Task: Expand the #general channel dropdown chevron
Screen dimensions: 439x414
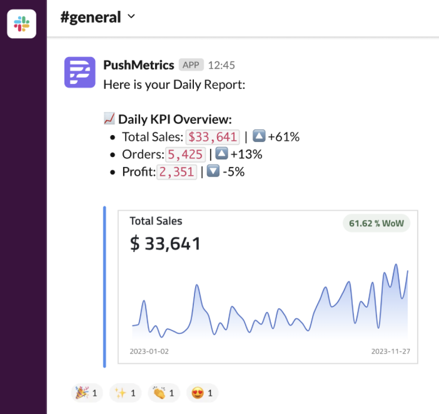Action: (x=131, y=17)
